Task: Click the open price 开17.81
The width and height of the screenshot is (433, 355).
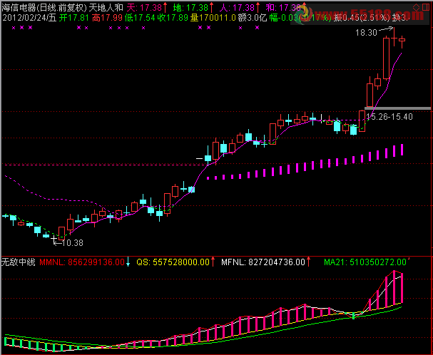Action: (x=74, y=18)
